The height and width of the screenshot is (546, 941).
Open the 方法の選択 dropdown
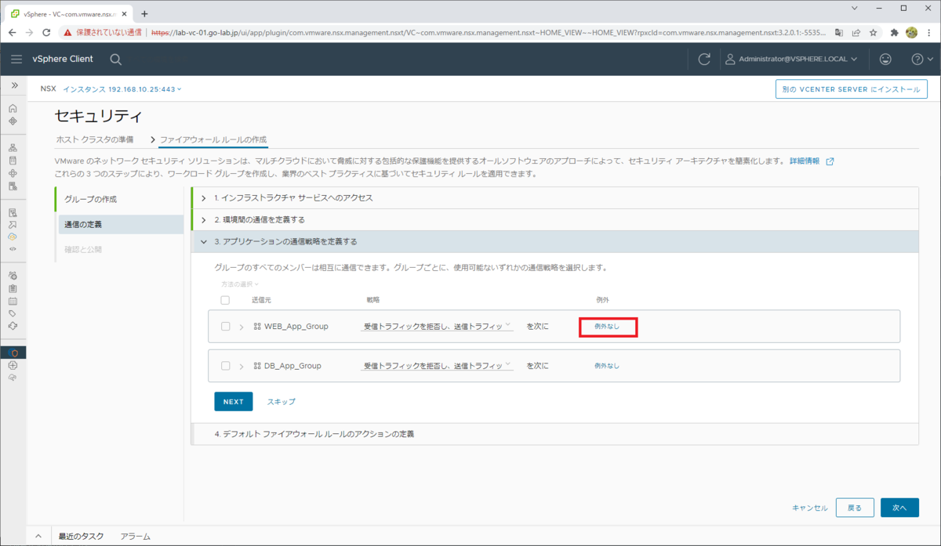[240, 284]
